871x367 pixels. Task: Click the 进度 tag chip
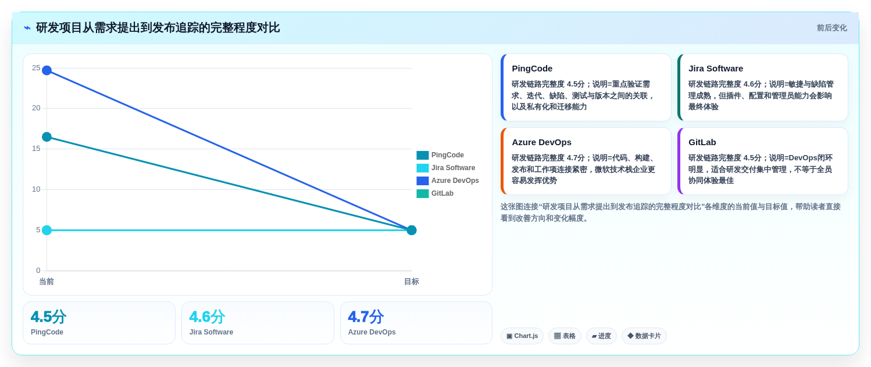tap(601, 336)
